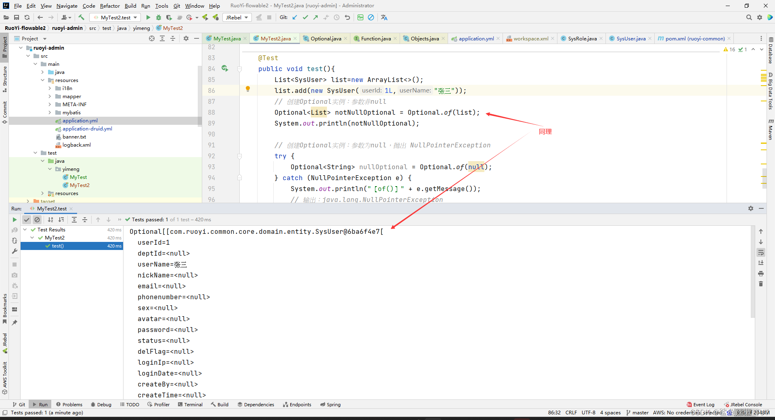The height and width of the screenshot is (420, 775).
Task: Toggle Show Passed tests button
Action: pos(27,220)
